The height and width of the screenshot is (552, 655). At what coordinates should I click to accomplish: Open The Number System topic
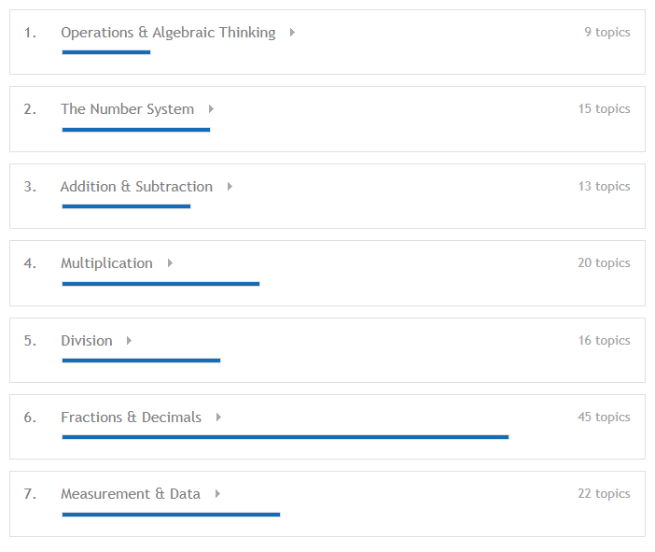tap(128, 109)
